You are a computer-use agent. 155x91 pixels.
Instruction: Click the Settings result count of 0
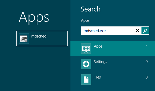coord(147,62)
